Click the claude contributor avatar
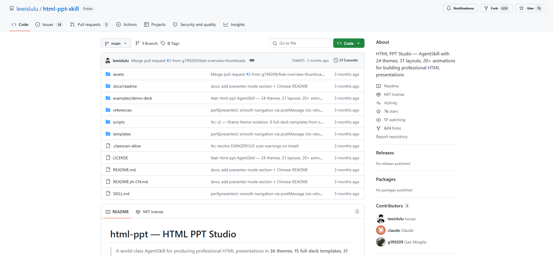 [x=381, y=230]
